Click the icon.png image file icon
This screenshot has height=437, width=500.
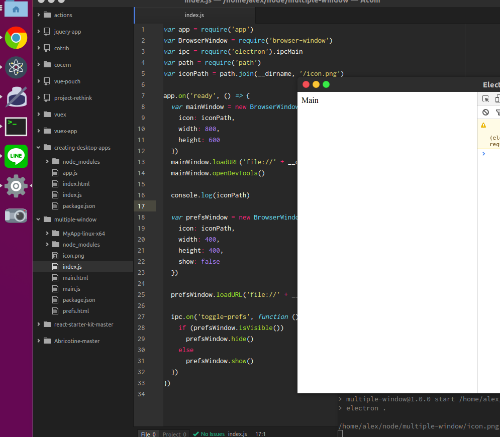[x=55, y=256]
